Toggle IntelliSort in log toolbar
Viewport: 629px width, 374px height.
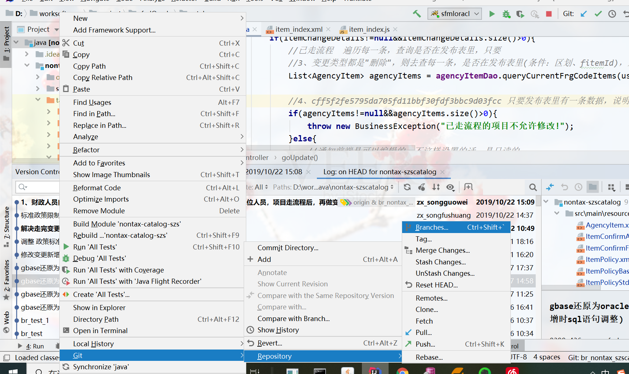tap(436, 187)
